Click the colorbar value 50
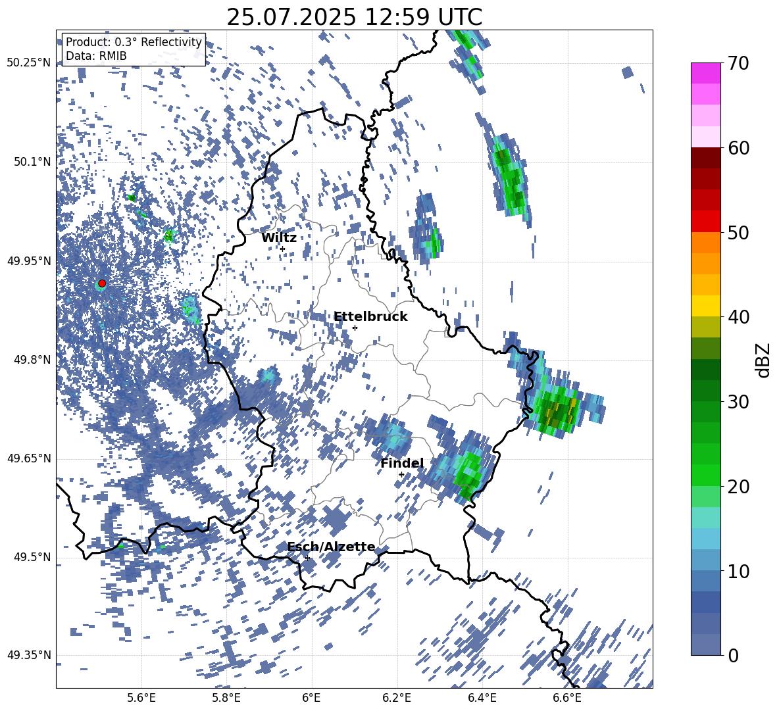The width and height of the screenshot is (779, 711). (x=739, y=232)
